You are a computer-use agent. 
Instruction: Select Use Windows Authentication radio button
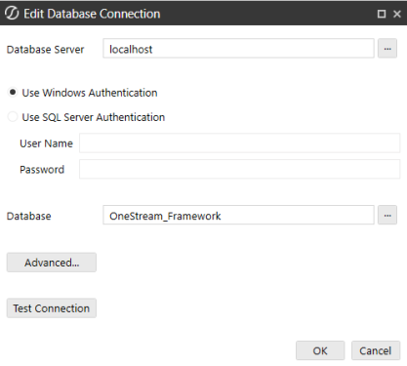click(x=13, y=93)
